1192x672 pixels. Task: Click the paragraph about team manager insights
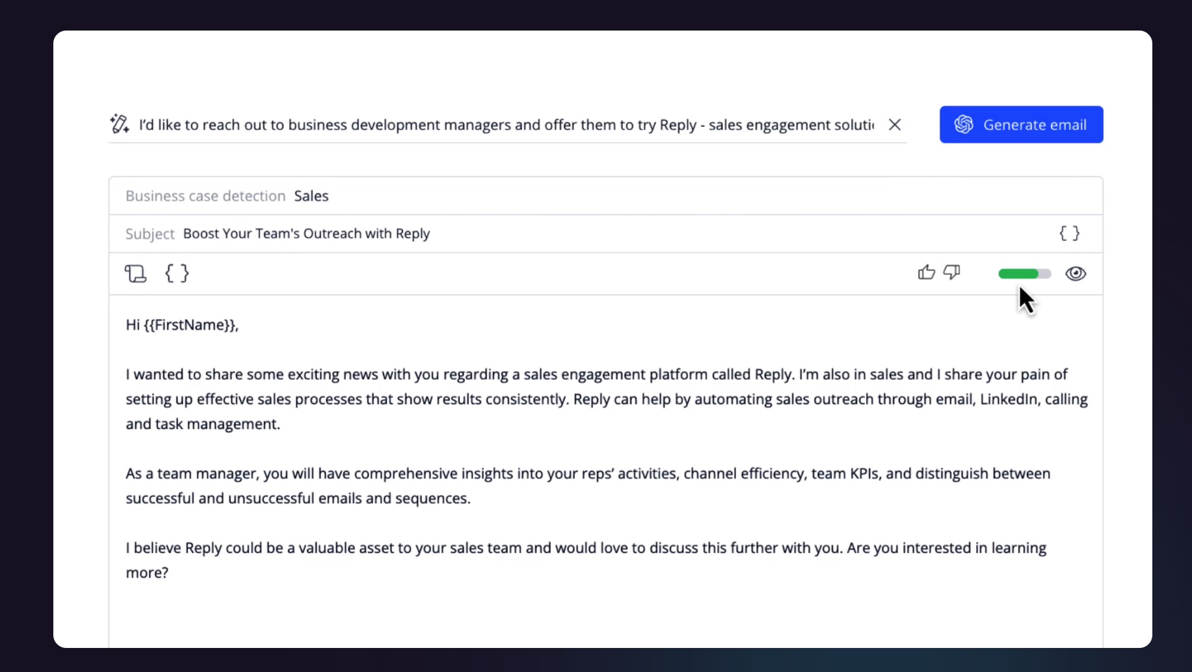(585, 486)
